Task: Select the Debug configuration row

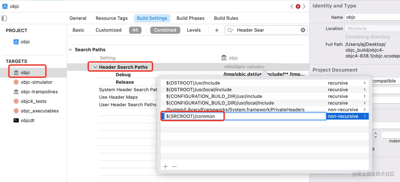Action: [123, 75]
